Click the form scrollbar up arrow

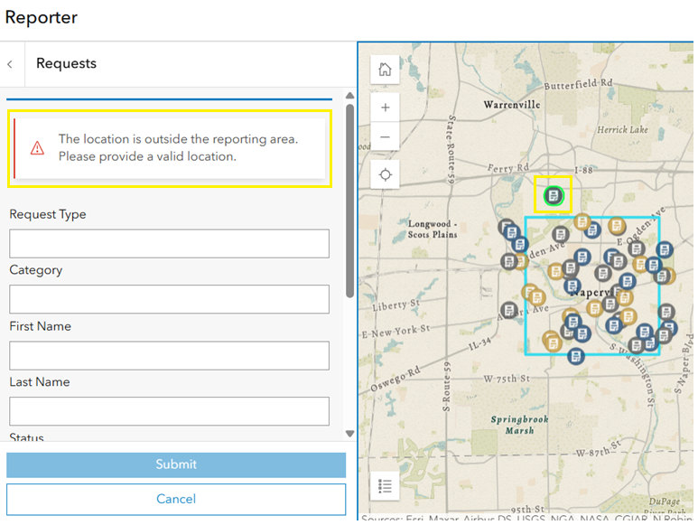click(349, 95)
